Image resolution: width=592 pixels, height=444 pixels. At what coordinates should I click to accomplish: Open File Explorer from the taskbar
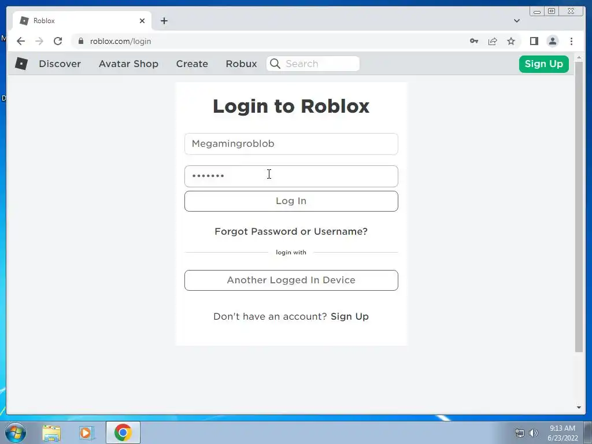(51, 432)
